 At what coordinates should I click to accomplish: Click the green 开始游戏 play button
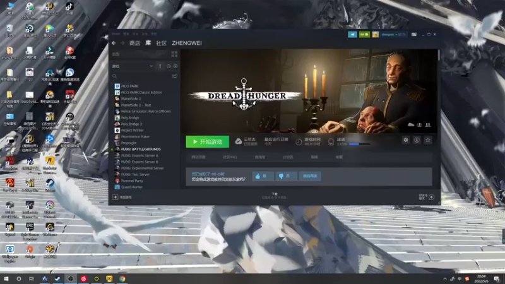[x=208, y=141]
